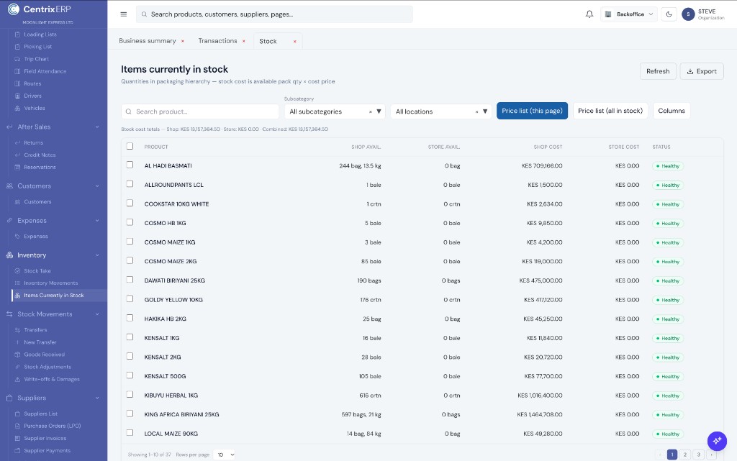Click the hamburger menu icon

[x=124, y=14]
